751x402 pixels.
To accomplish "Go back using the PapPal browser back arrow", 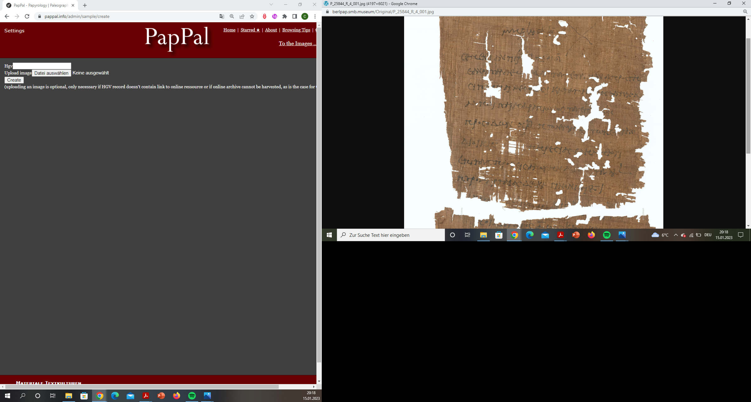I will 7,16.
